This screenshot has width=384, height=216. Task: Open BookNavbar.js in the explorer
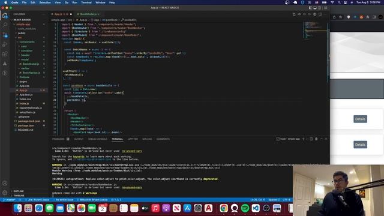pyautogui.click(x=31, y=73)
